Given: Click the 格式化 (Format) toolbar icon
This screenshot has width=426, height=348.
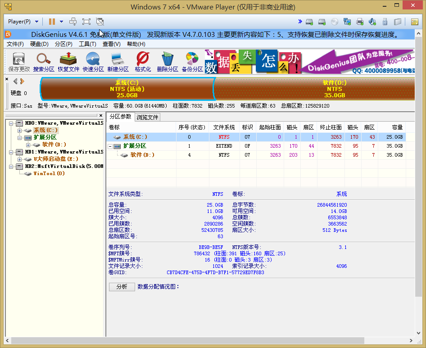Looking at the screenshot, I should (143, 62).
